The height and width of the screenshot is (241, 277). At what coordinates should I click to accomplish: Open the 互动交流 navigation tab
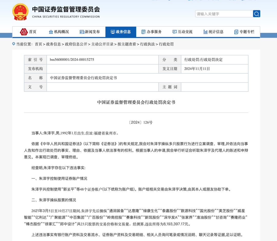(x=183, y=32)
